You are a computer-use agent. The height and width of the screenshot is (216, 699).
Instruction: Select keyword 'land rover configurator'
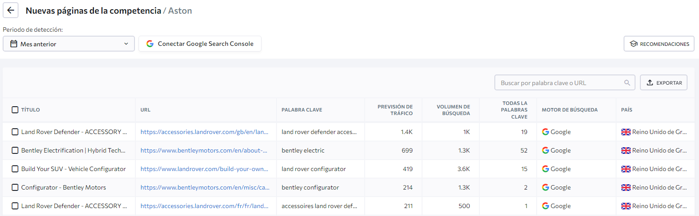314,169
